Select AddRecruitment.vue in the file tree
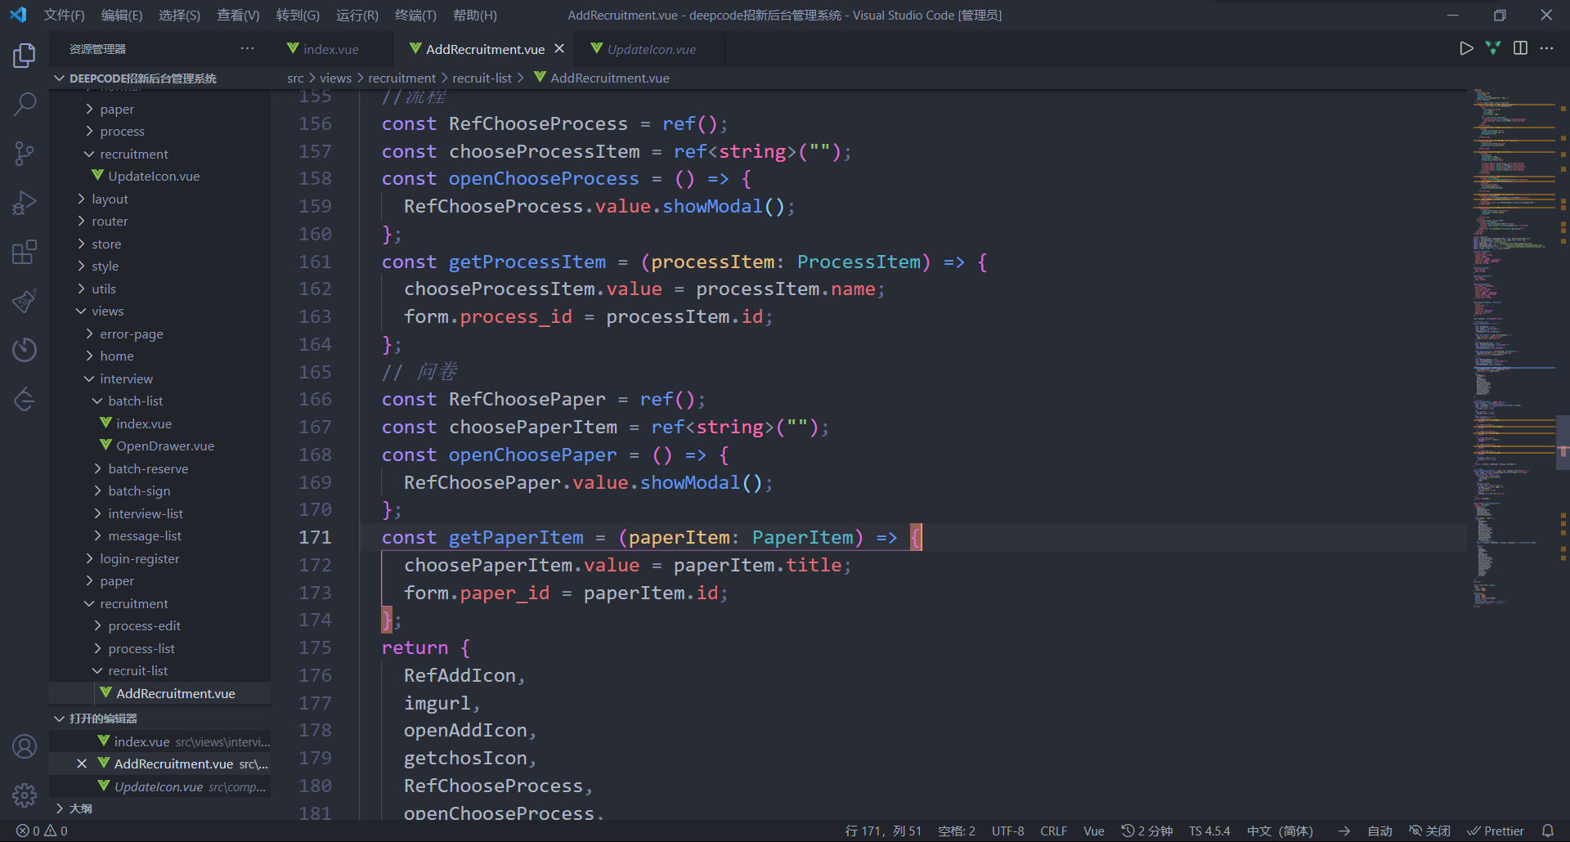 point(175,693)
